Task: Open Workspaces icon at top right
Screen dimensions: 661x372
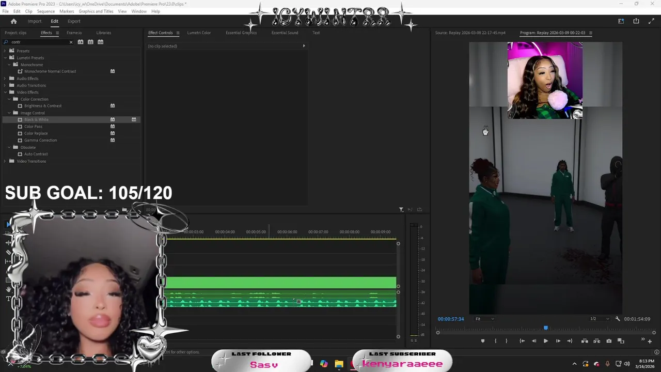Action: pos(621,21)
